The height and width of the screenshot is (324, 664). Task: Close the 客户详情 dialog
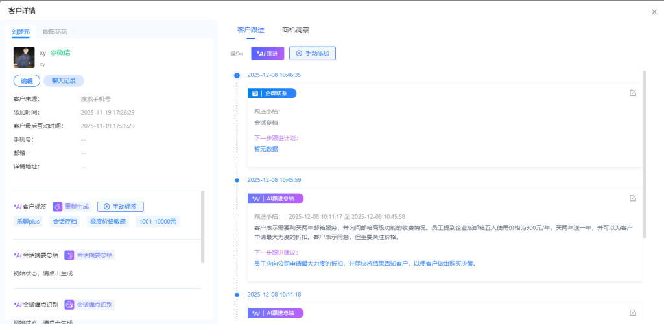click(x=654, y=12)
